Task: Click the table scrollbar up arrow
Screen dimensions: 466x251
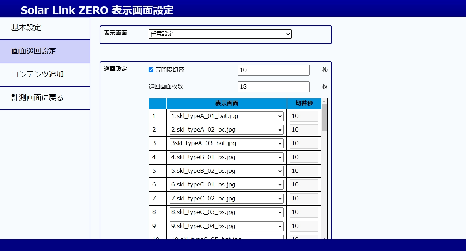Action: coord(324,101)
